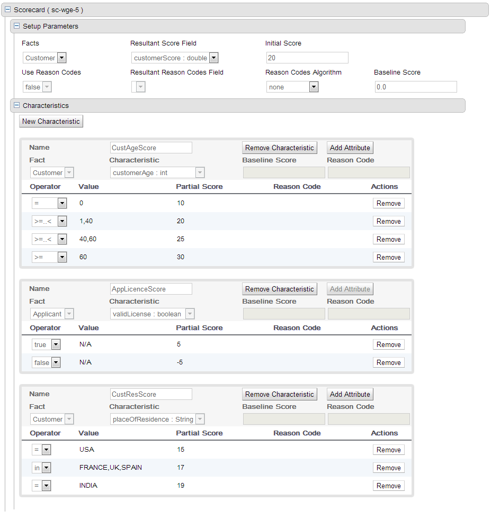Open operator dropdown for value 1,40 row
The image size is (491, 520).
(x=62, y=221)
